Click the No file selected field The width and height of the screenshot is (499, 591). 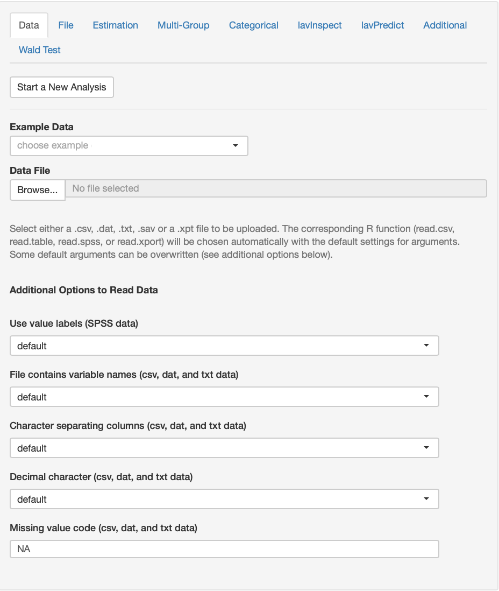tap(276, 188)
